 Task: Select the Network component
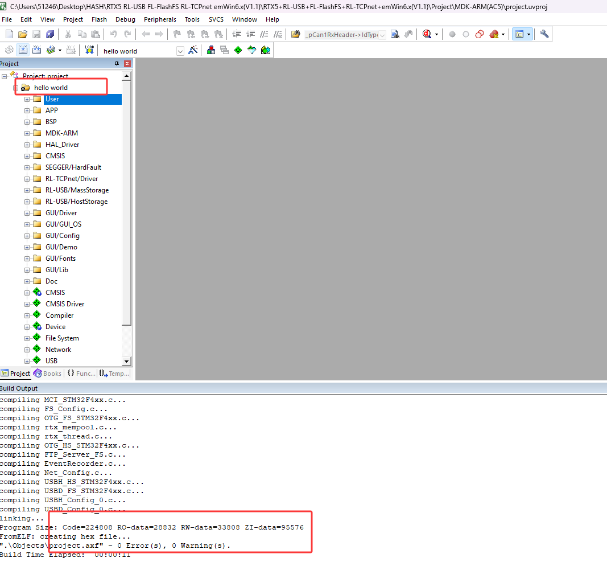(x=58, y=350)
